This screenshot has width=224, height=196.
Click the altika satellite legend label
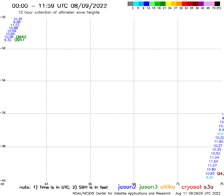click(x=168, y=187)
